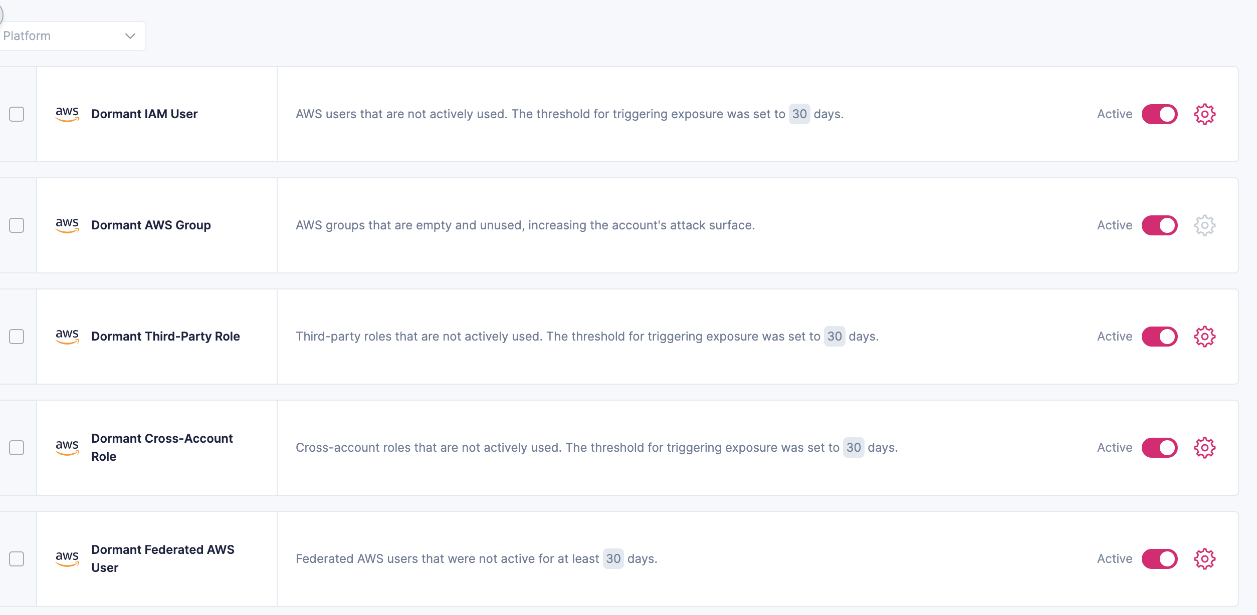This screenshot has width=1257, height=615.
Task: Select the Dormant IAM User checkbox
Action: click(17, 114)
